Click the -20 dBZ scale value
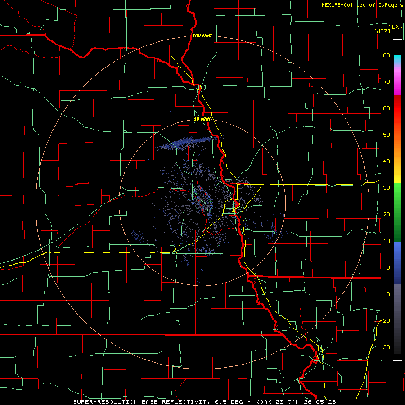Screen dimensions: 405x405 click(x=385, y=321)
